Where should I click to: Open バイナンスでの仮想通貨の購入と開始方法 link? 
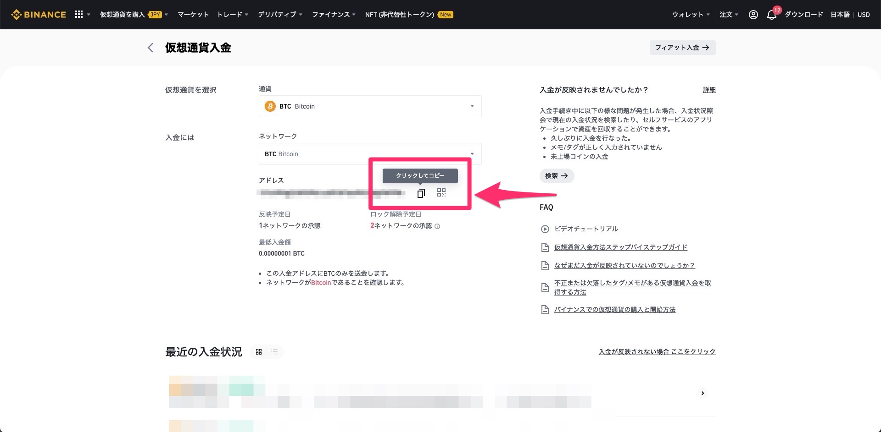point(614,310)
